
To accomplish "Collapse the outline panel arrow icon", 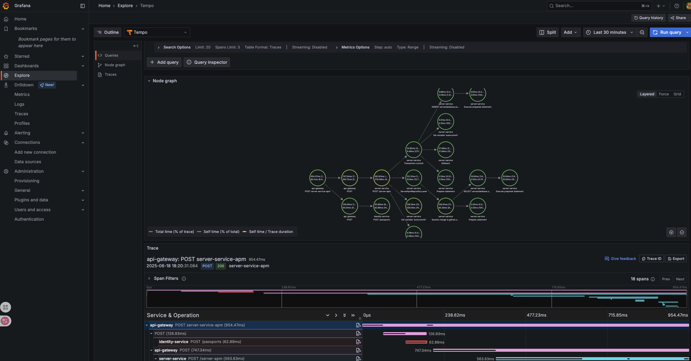I will click(x=136, y=46).
